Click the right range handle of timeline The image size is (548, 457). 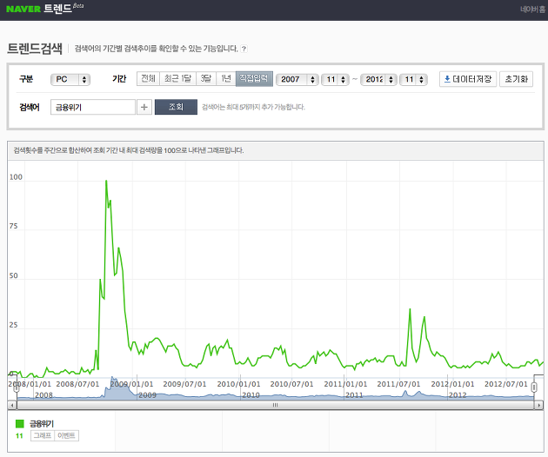click(534, 387)
